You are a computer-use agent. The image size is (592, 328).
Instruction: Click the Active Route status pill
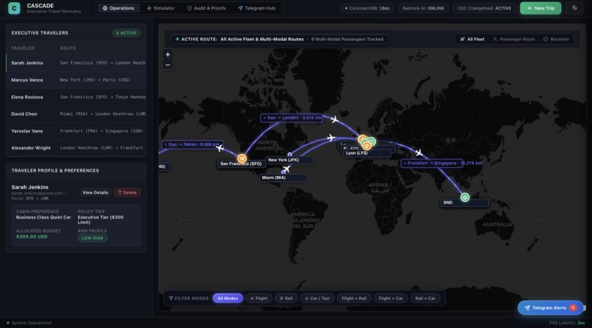coord(280,39)
